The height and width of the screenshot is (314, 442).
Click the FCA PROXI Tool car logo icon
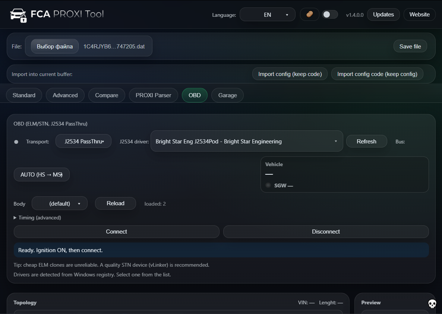click(x=18, y=14)
